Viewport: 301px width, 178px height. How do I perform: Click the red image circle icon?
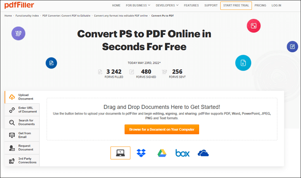[254, 26]
